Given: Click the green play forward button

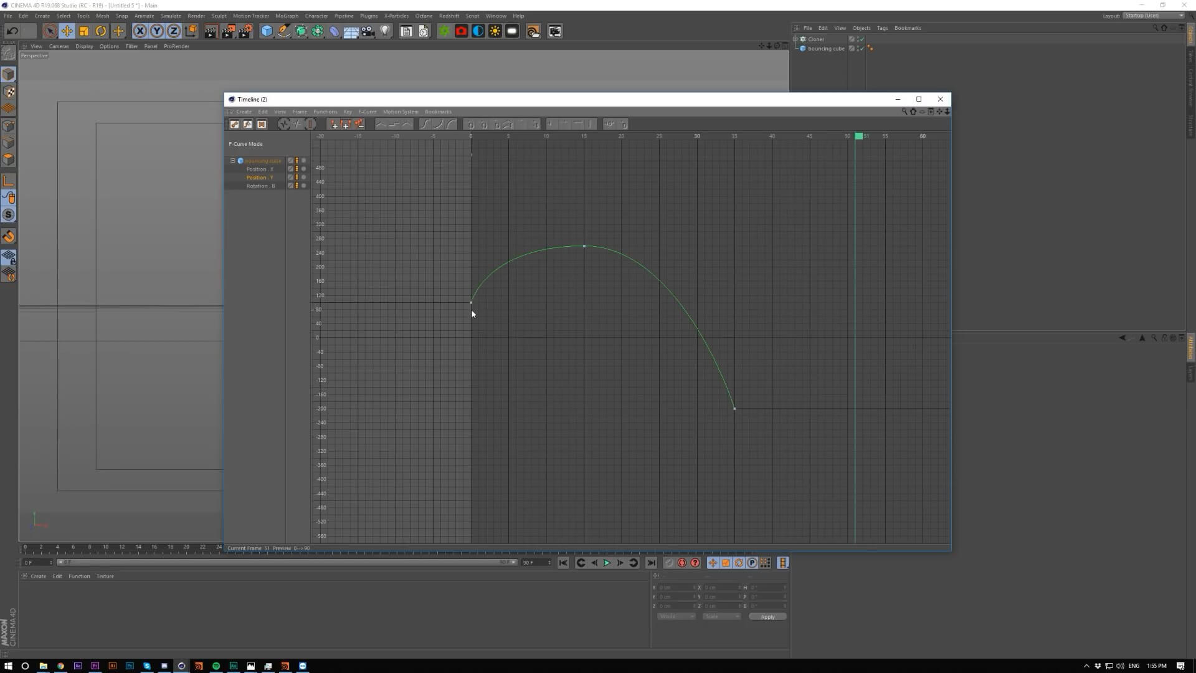Looking at the screenshot, I should pyautogui.click(x=607, y=563).
